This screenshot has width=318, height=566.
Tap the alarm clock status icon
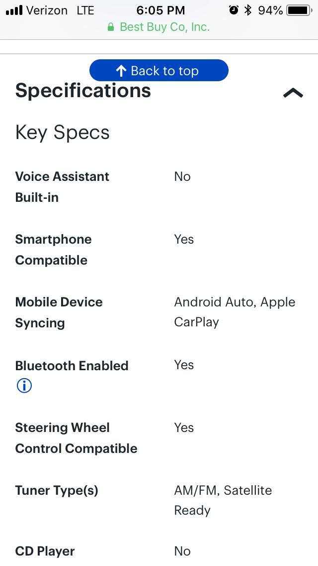point(233,10)
